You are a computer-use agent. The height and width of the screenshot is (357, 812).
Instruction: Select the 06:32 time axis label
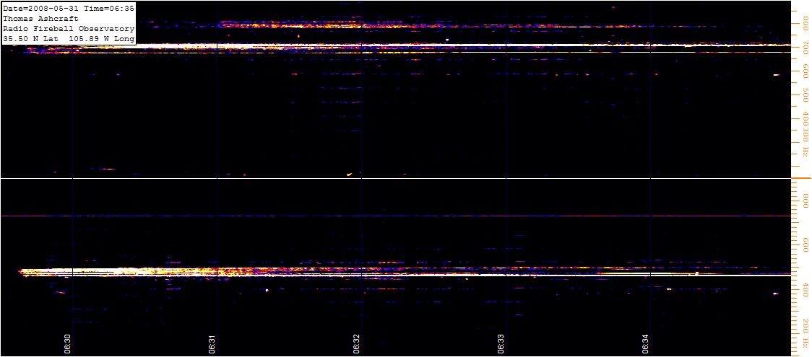(358, 343)
